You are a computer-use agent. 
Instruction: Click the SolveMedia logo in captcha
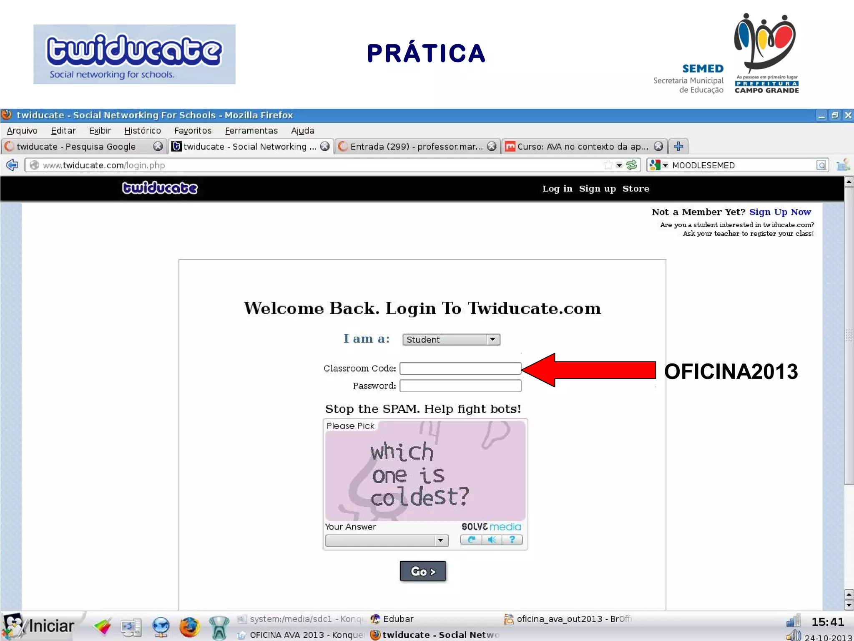[491, 527]
